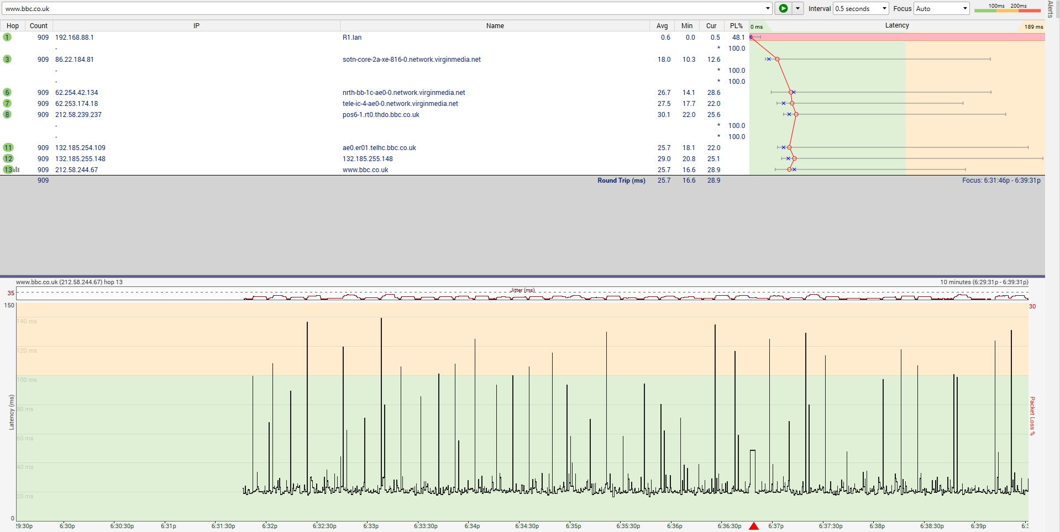Click hop 8 average latency 30.1
The width and height of the screenshot is (1060, 532).
click(x=664, y=115)
